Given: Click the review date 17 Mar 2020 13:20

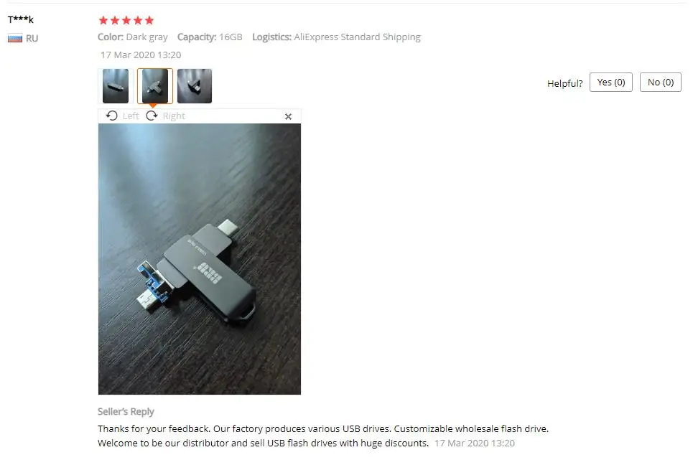Looking at the screenshot, I should 141,55.
